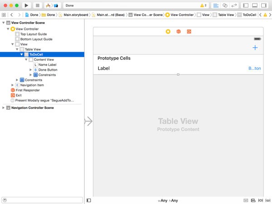Select the Present Modally segue row
Screen dimensions: 272x204
tap(42, 101)
